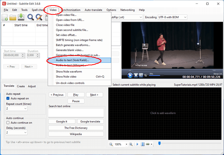Screen dimensions: 224x155
Task: Click the Google translate button
Action: [x=90, y=121]
